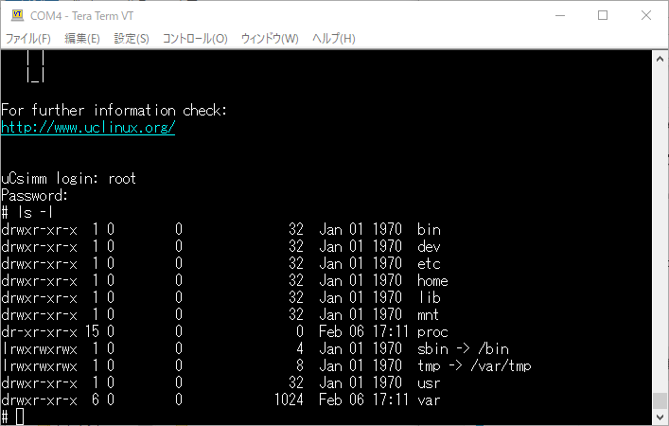Click the vertical scrollbar thumb

pyautogui.click(x=660, y=399)
